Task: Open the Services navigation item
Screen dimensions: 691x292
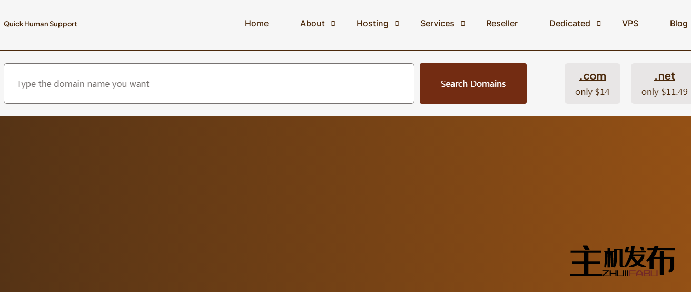Action: coord(437,24)
